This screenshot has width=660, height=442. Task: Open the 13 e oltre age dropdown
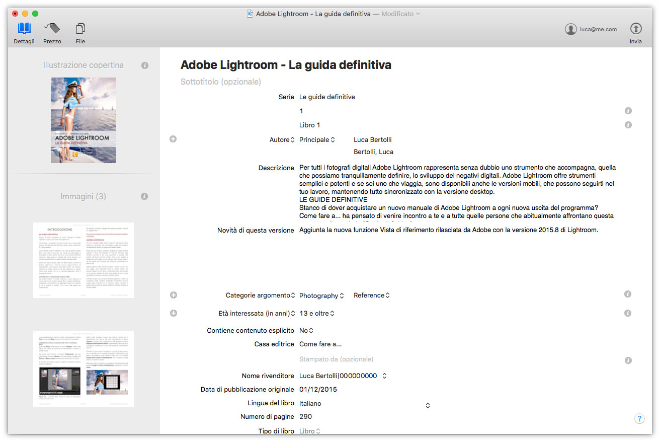pos(317,313)
